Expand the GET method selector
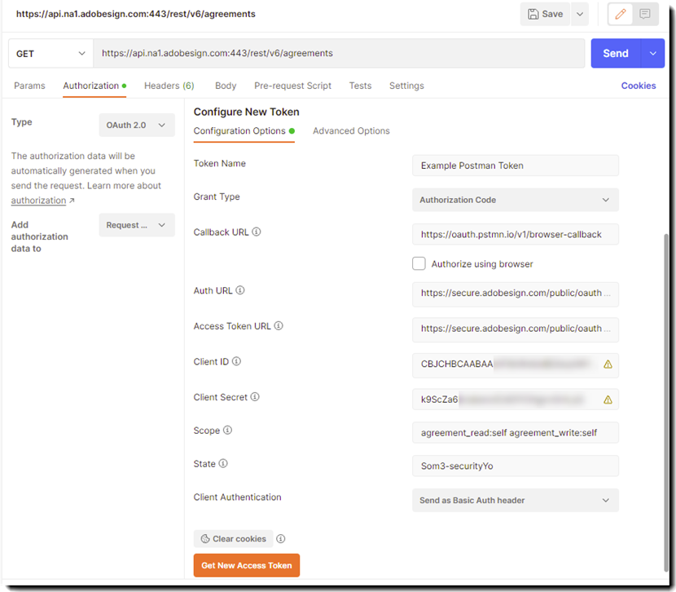This screenshot has width=676, height=592. pos(50,52)
